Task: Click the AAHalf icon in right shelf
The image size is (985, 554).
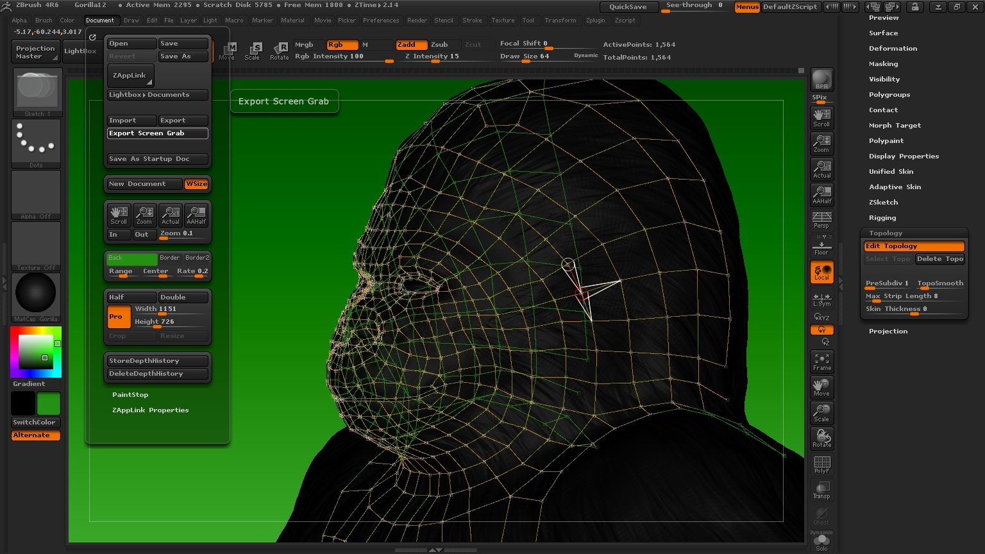Action: [821, 194]
